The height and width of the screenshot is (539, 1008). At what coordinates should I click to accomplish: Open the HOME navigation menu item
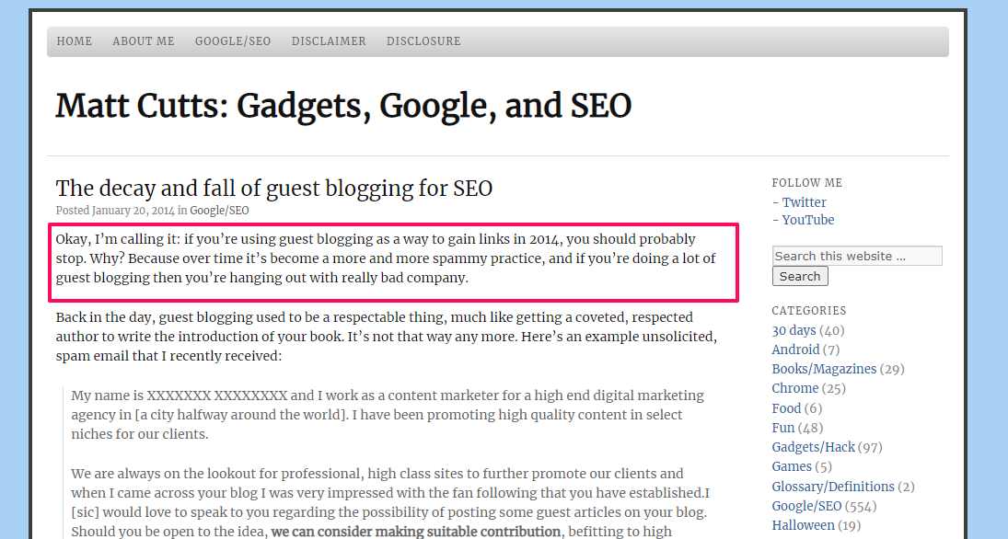point(75,41)
